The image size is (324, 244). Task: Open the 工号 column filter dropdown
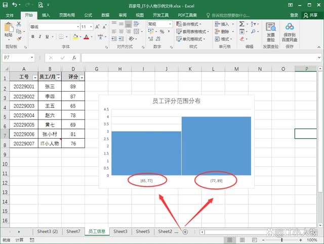[x=35, y=77]
